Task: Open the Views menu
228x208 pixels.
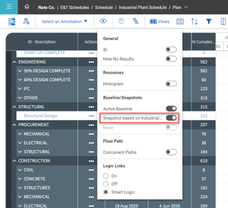Action: tap(160, 22)
